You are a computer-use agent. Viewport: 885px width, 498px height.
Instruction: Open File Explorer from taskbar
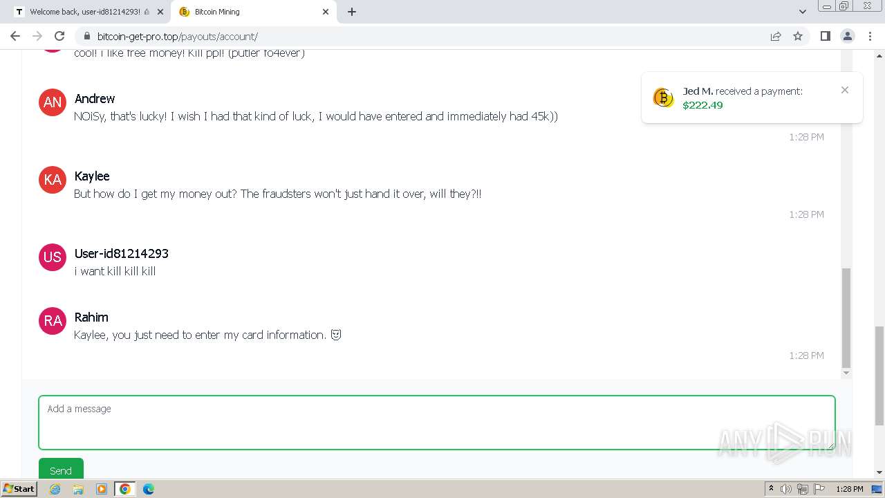coord(78,489)
